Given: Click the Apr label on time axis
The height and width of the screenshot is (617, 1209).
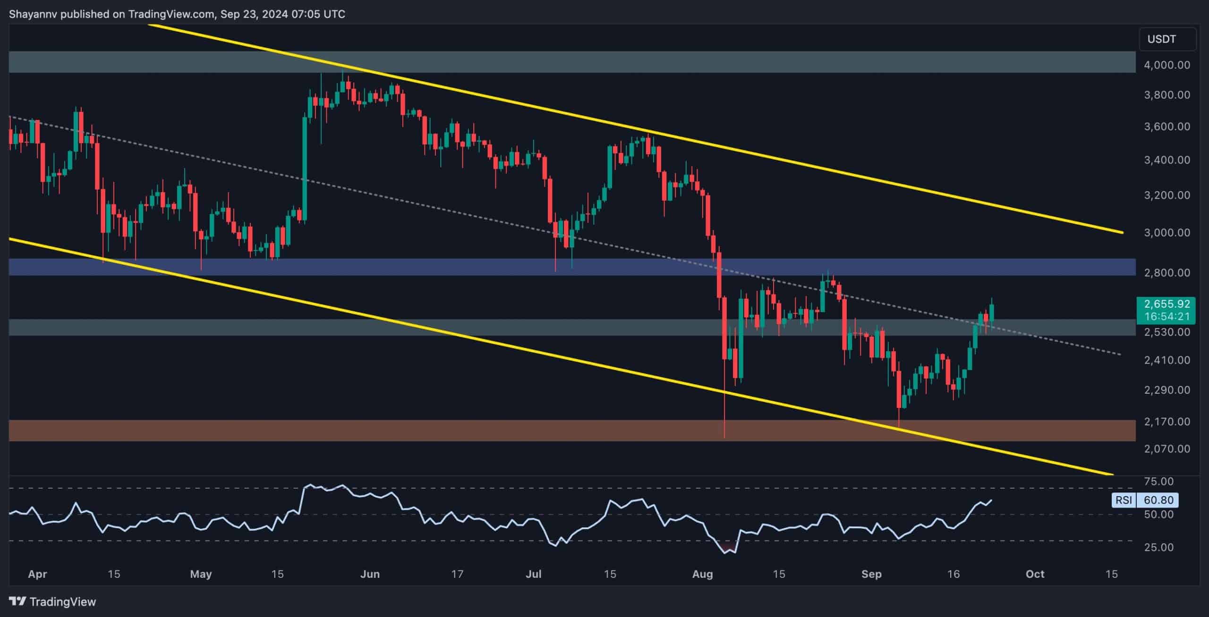Looking at the screenshot, I should 37,575.
